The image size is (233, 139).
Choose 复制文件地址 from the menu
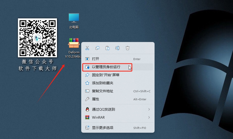(x=118, y=91)
